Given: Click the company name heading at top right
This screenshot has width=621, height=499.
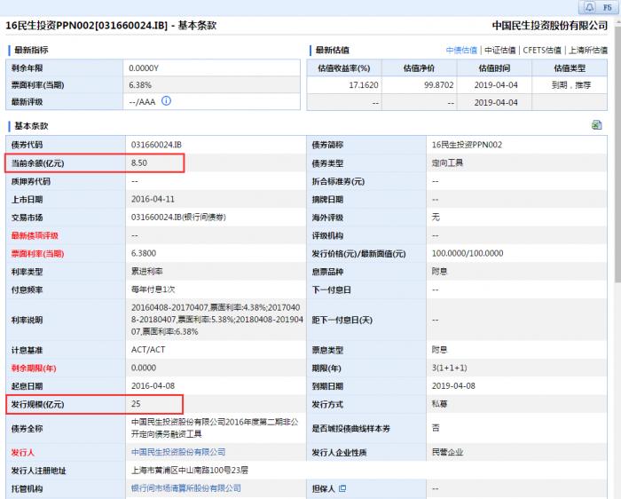Looking at the screenshot, I should coord(556,27).
